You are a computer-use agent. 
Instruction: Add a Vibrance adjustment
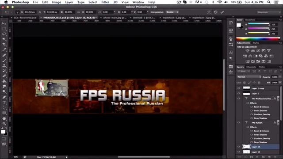pos(269,51)
